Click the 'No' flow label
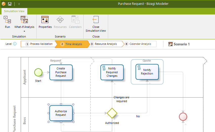The image size is (215, 132). (x=138, y=117)
